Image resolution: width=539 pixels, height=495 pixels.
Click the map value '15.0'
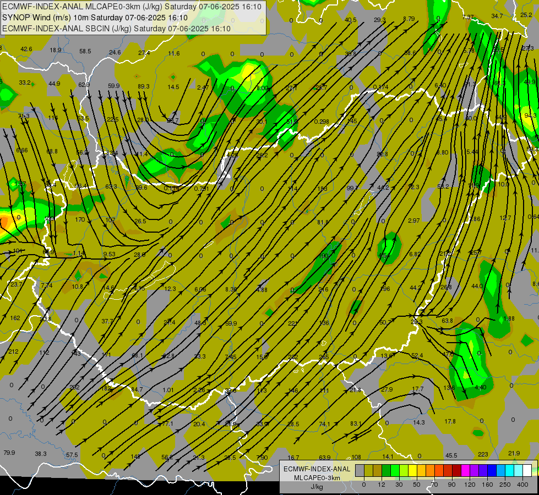262,357
